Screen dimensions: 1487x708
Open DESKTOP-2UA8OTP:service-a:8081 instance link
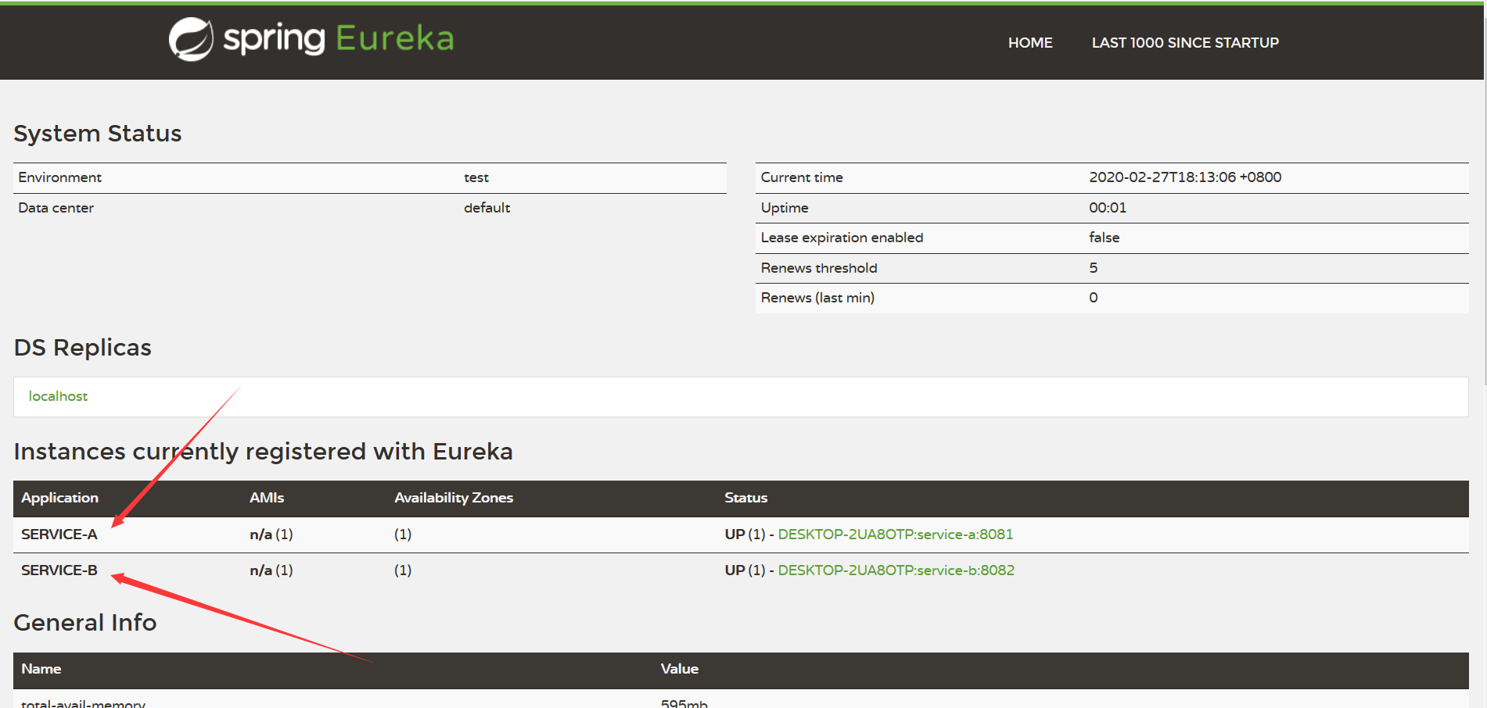[x=895, y=535]
